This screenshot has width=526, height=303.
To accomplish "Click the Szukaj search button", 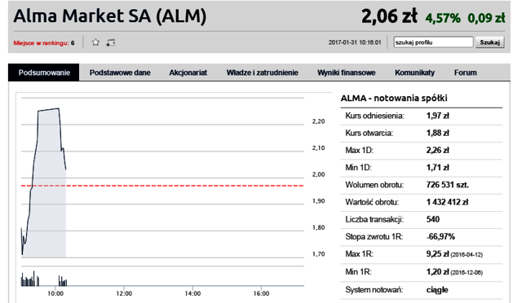I will [x=490, y=42].
